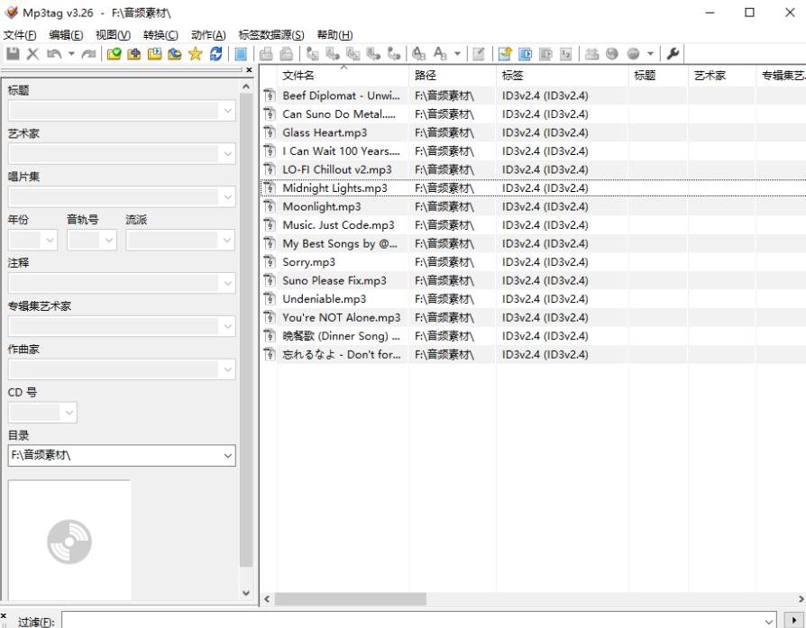Open the 转换(C) menu
The height and width of the screenshot is (628, 806).
[x=160, y=35]
